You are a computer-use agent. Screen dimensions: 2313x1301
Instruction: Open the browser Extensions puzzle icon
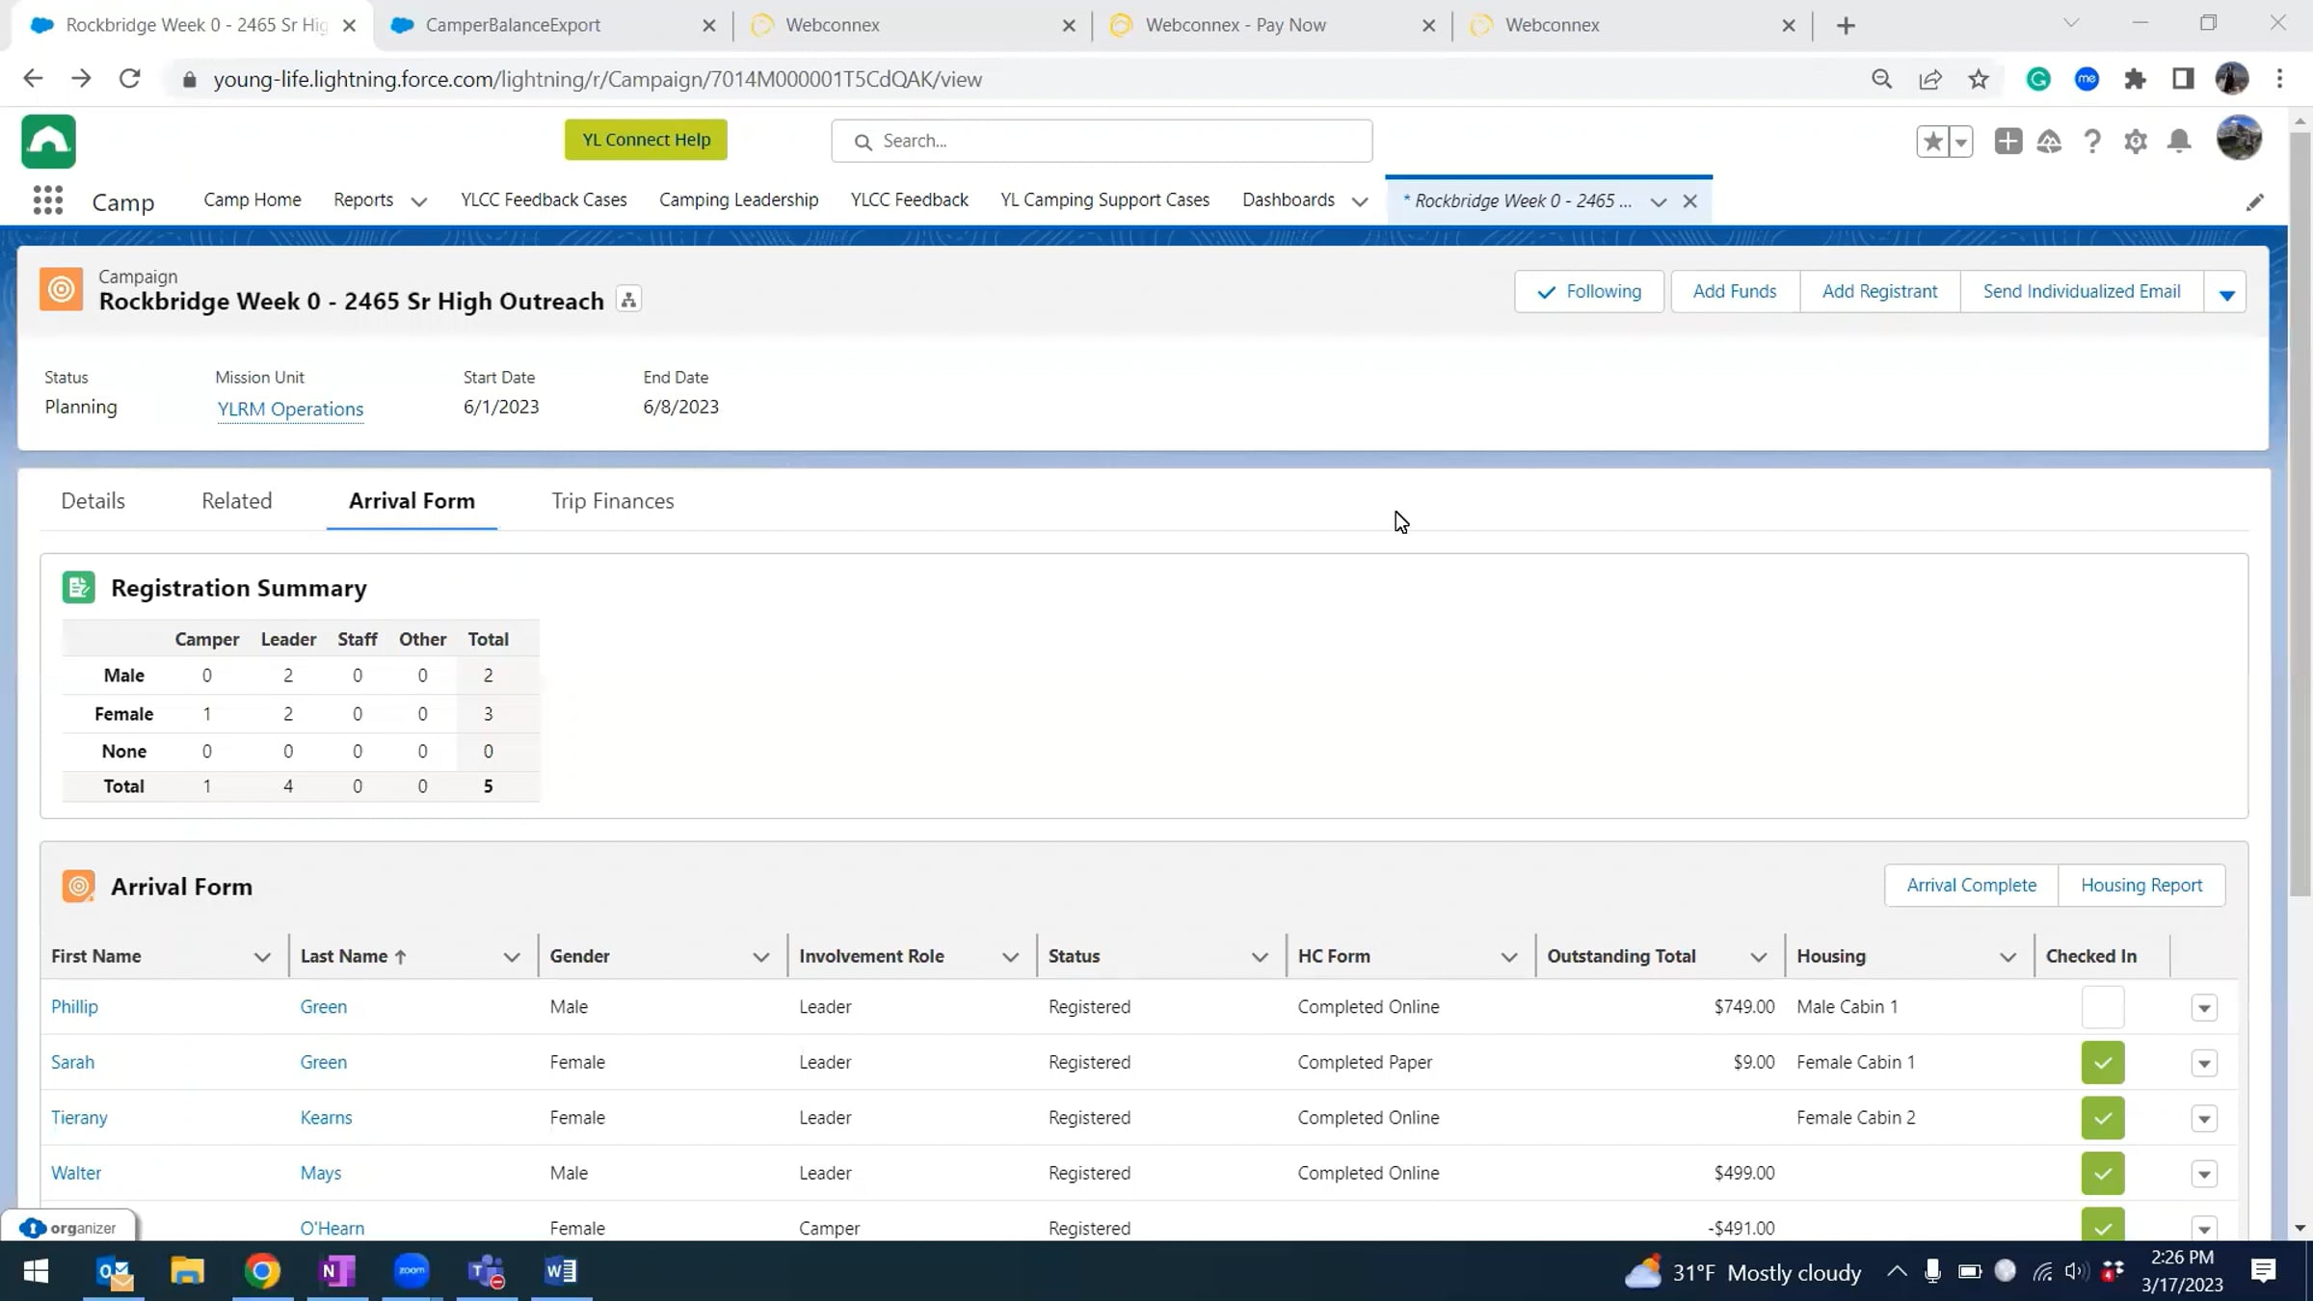(x=2135, y=79)
